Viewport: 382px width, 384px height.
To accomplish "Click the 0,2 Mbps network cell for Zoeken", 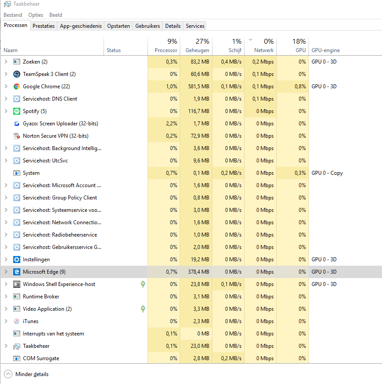I will tap(260, 62).
